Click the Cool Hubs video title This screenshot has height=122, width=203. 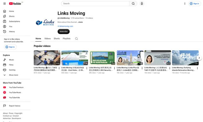(73, 69)
